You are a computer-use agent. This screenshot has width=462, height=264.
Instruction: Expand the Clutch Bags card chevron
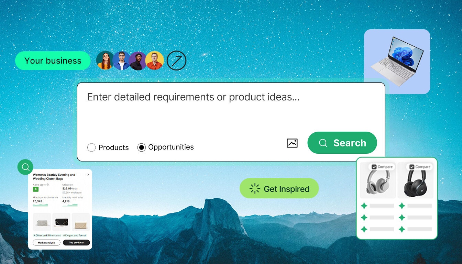[x=88, y=175]
